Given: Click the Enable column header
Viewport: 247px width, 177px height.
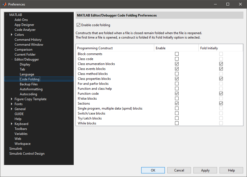Looking at the screenshot, I should point(176,48).
